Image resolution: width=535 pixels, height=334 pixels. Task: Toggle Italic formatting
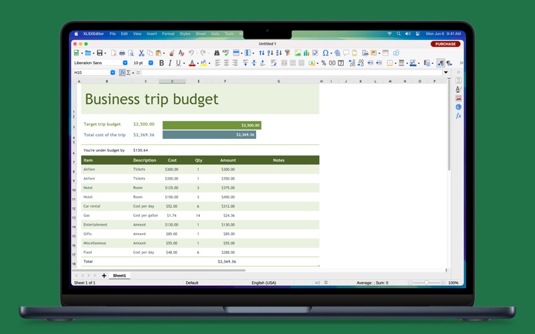click(x=170, y=63)
